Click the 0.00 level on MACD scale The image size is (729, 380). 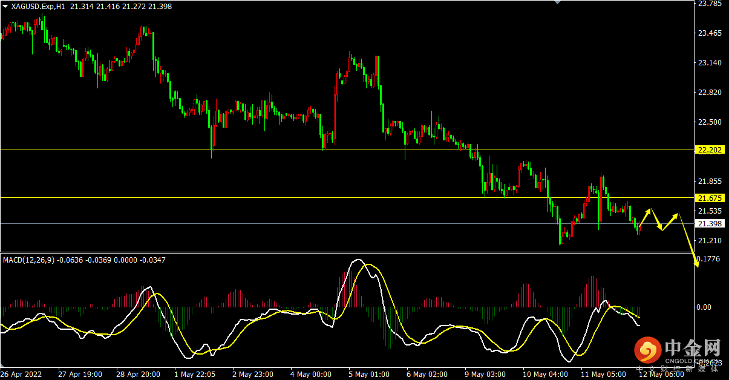click(704, 307)
